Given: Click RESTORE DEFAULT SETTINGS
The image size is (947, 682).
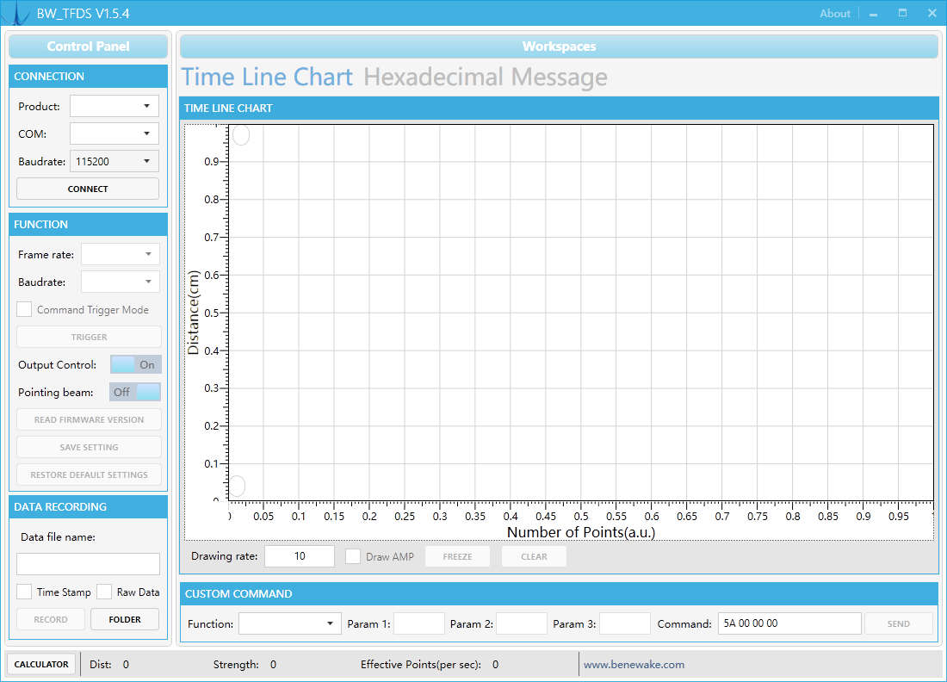Looking at the screenshot, I should coord(89,474).
